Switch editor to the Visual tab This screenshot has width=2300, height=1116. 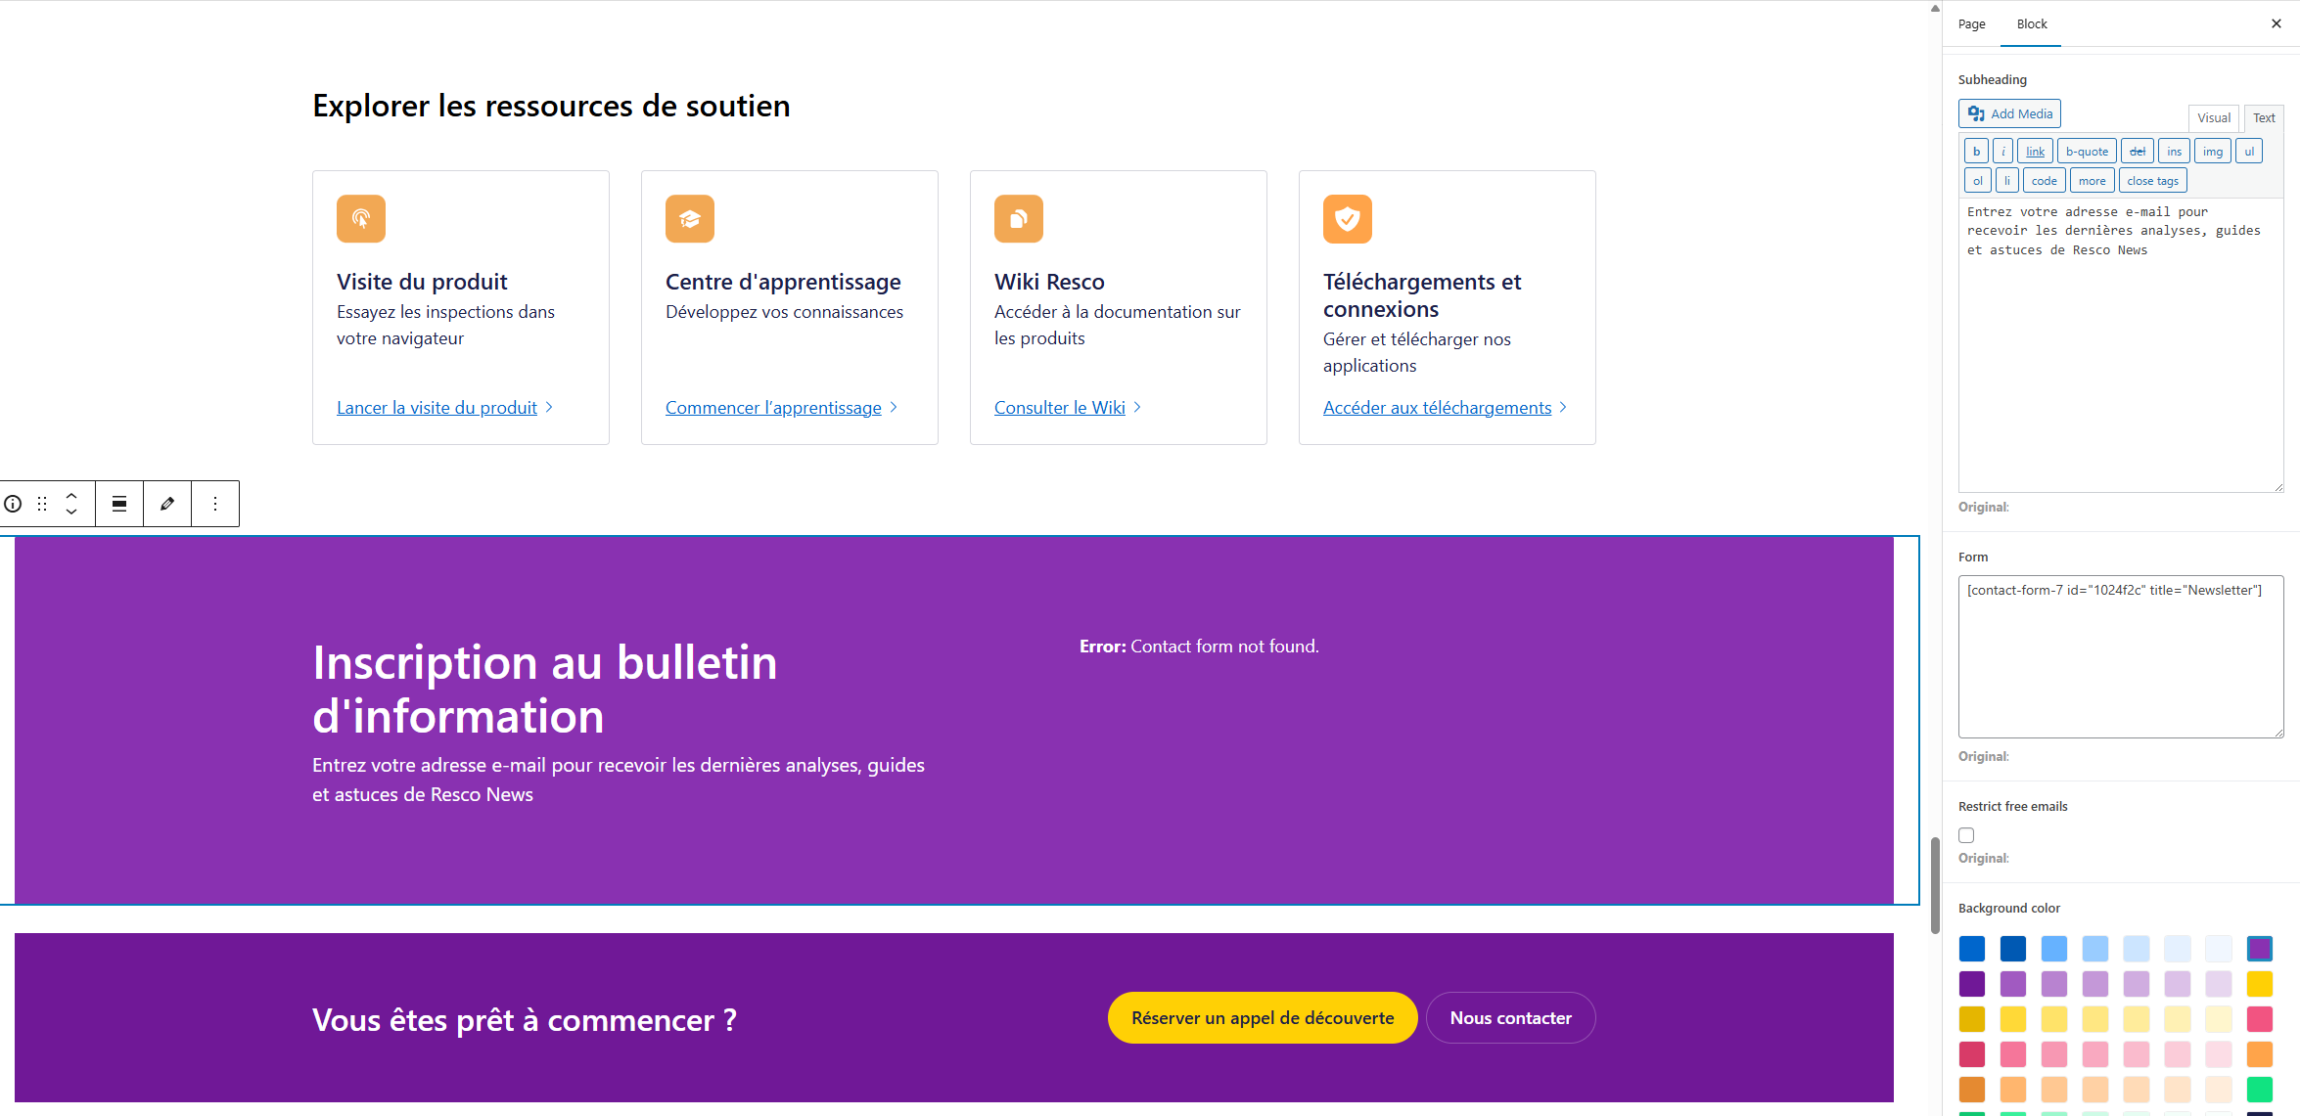pyautogui.click(x=2213, y=117)
